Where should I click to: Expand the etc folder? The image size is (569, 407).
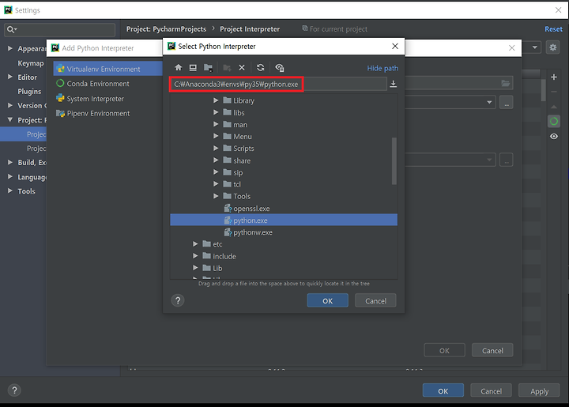pyautogui.click(x=196, y=244)
